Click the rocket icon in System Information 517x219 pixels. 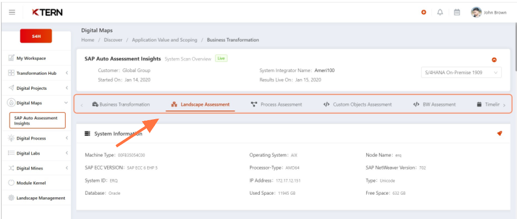pos(499,133)
